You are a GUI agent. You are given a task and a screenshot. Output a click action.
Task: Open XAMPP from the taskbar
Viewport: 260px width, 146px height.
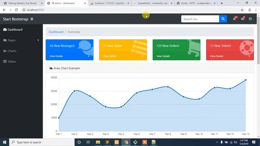(x=117, y=142)
